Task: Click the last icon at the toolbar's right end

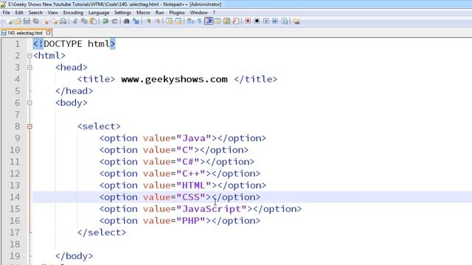Action: tap(296, 21)
